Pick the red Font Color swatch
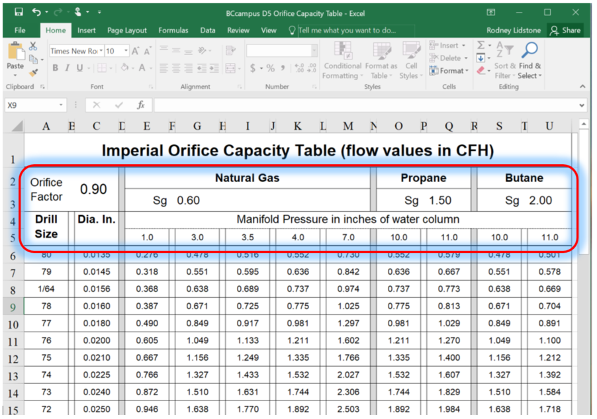Viewport: 597px width, 419px height. (x=142, y=68)
